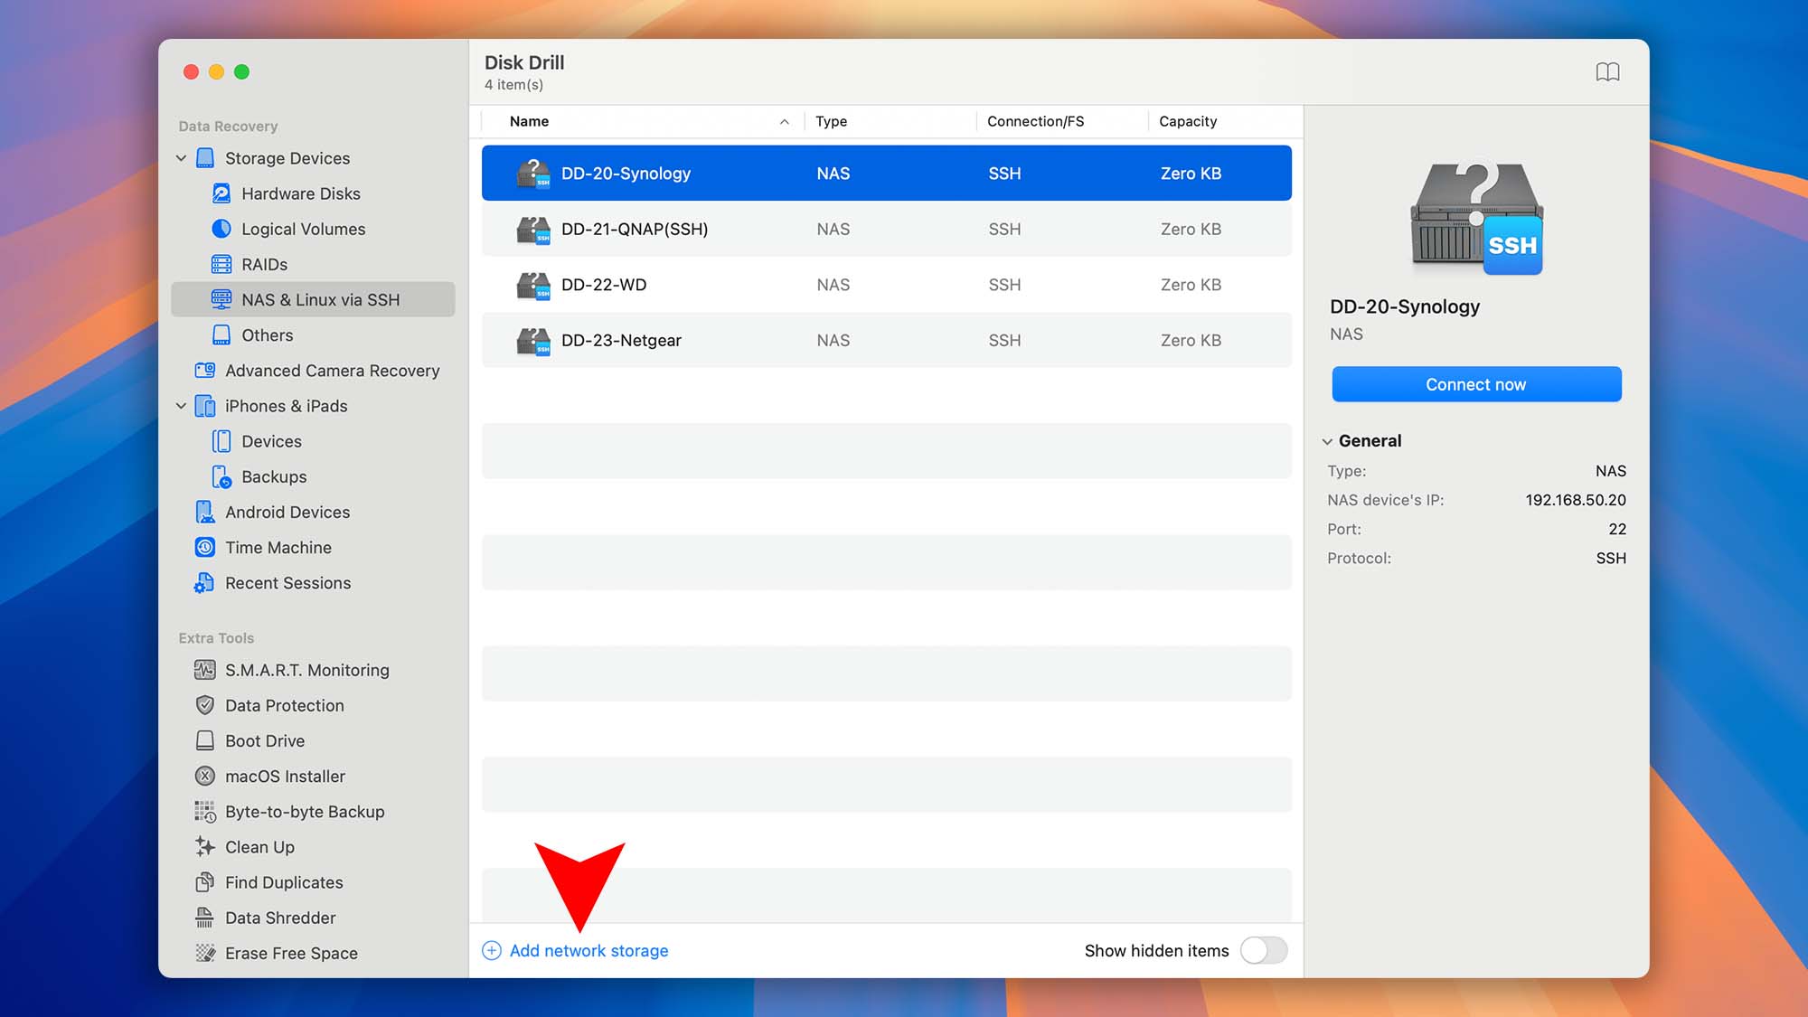1808x1017 pixels.
Task: Open Data Shredder tool
Action: (280, 918)
